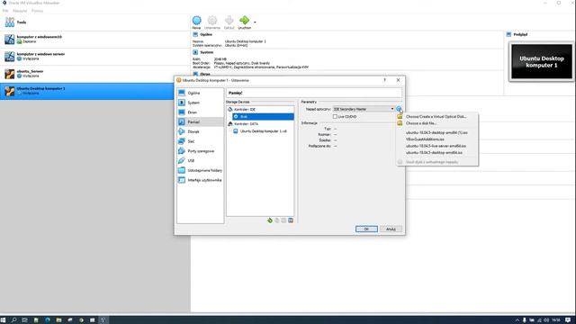The width and height of the screenshot is (576, 324).
Task: Open the IDE Secondary Master dropdown
Action: tap(364, 109)
